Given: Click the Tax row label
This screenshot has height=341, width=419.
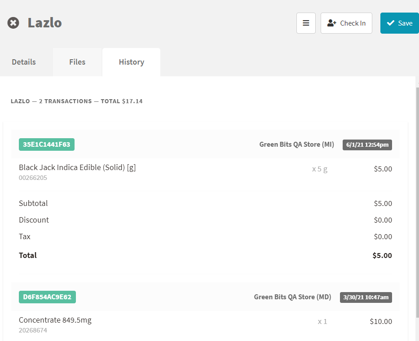Looking at the screenshot, I should point(25,236).
